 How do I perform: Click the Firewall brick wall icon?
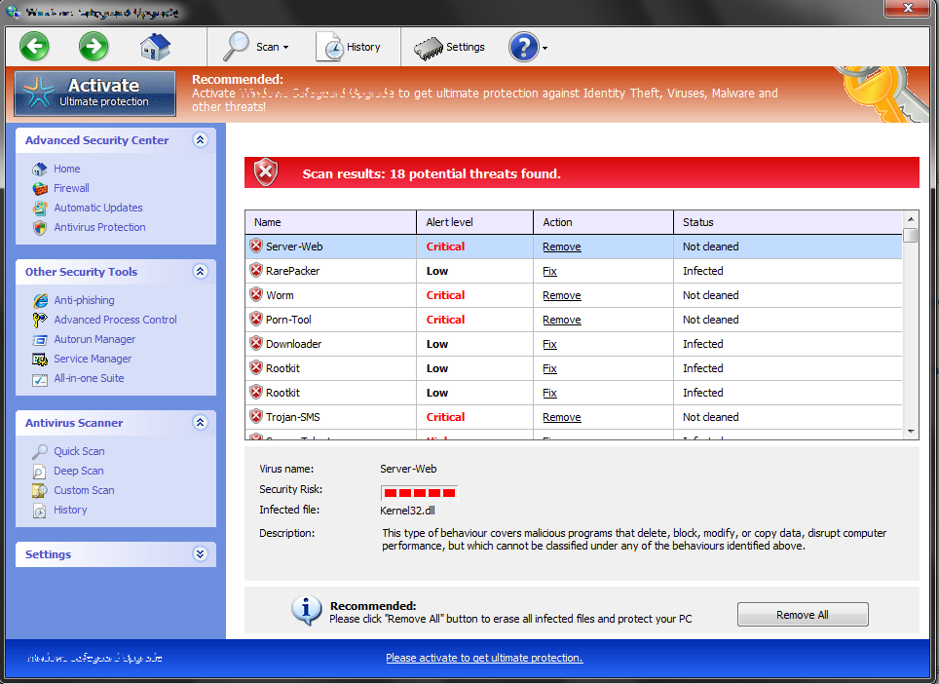pyautogui.click(x=40, y=189)
